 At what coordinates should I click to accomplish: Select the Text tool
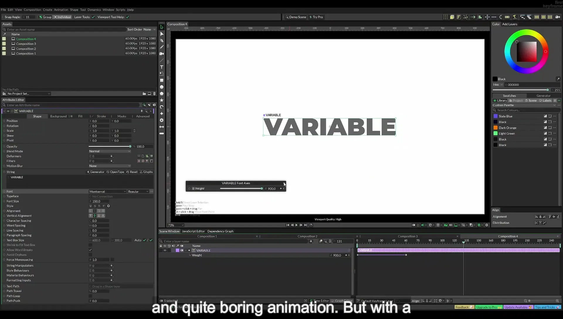click(162, 67)
